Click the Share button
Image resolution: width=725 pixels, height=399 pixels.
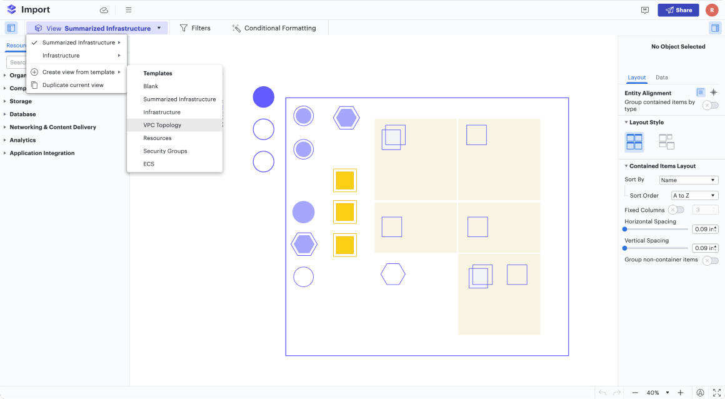(678, 10)
